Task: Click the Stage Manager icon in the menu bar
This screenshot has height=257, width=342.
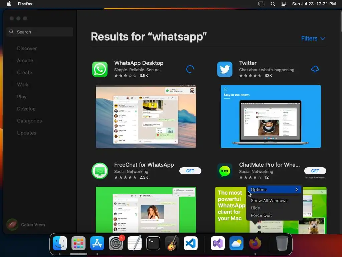Action: [x=261, y=4]
